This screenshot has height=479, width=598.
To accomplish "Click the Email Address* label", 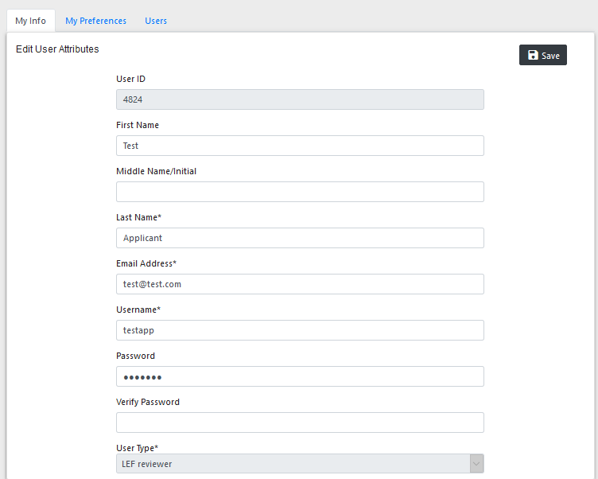I will [146, 263].
